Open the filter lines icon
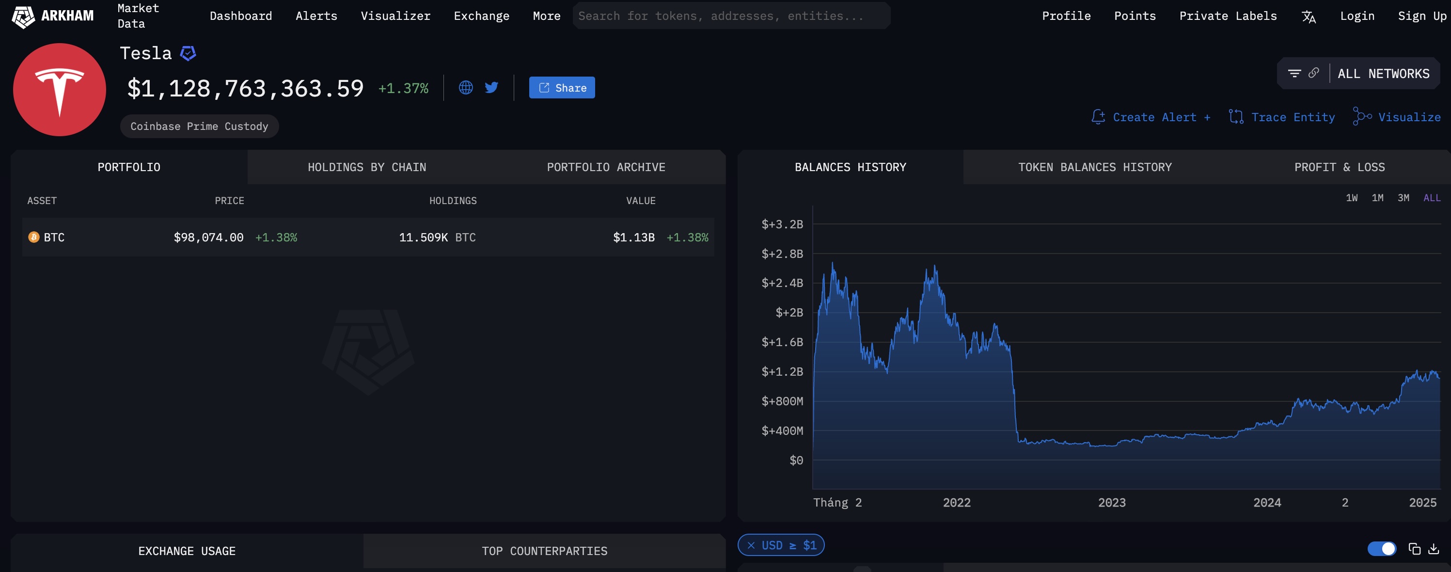Screen dimensions: 1451x572 1294,73
